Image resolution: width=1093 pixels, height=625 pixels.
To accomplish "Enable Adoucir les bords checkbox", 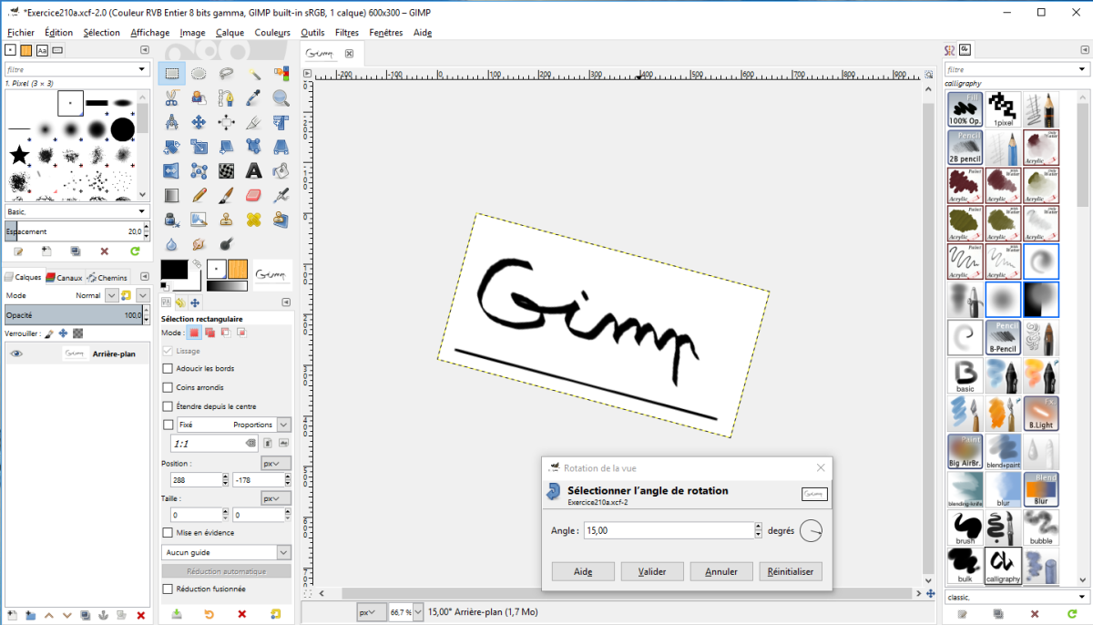I will pyautogui.click(x=168, y=368).
